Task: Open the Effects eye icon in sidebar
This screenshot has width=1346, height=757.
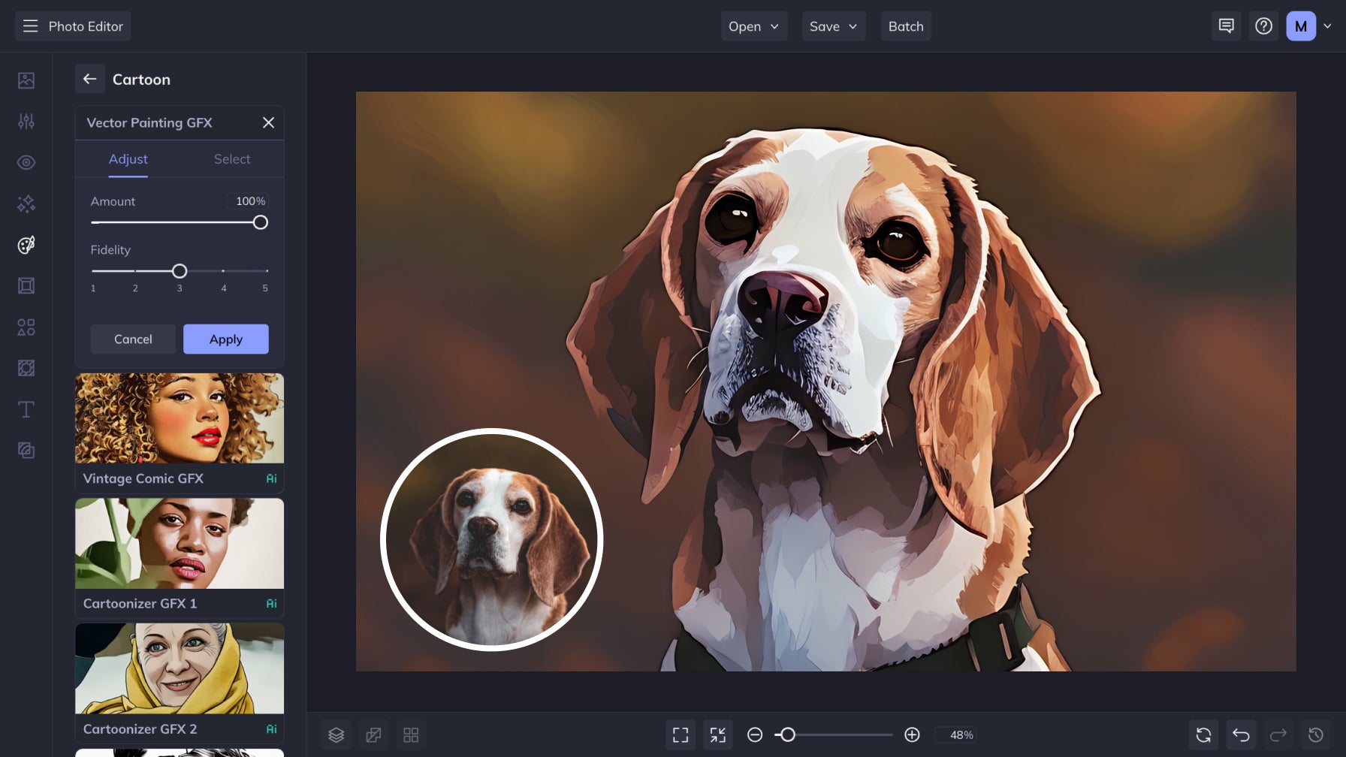Action: coord(26,162)
